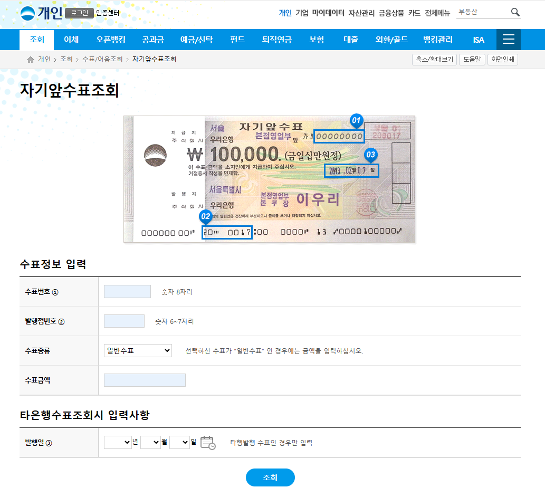Open the month (월) dropdown under 발행일
Image resolution: width=545 pixels, height=497 pixels.
(x=150, y=442)
